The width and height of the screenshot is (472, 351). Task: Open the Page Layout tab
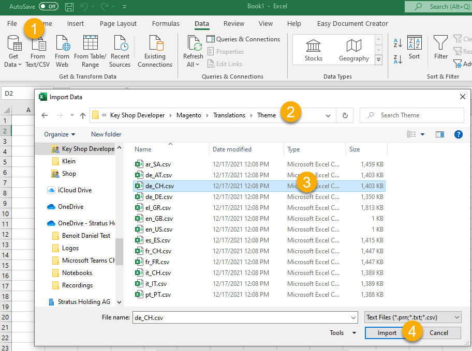tap(118, 24)
